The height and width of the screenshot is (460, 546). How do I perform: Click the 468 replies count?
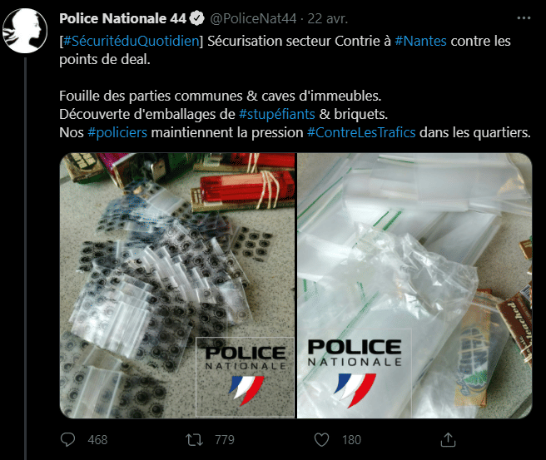[97, 440]
